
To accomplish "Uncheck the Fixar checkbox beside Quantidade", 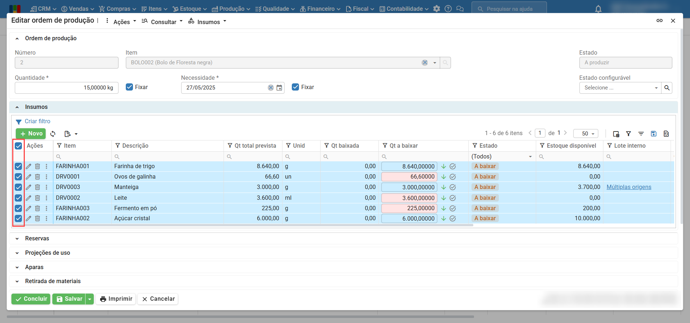I will click(129, 87).
